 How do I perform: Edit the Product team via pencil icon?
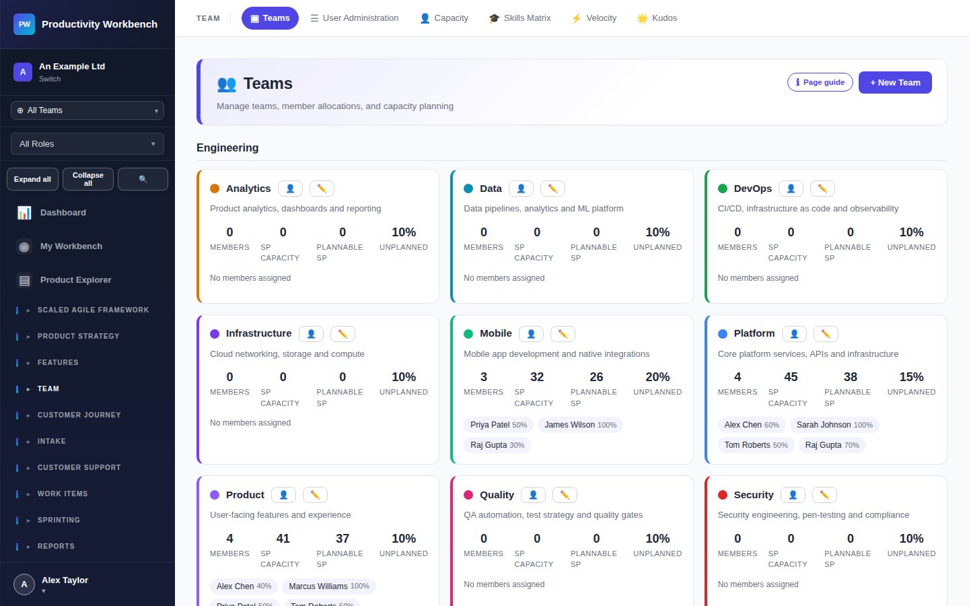315,495
